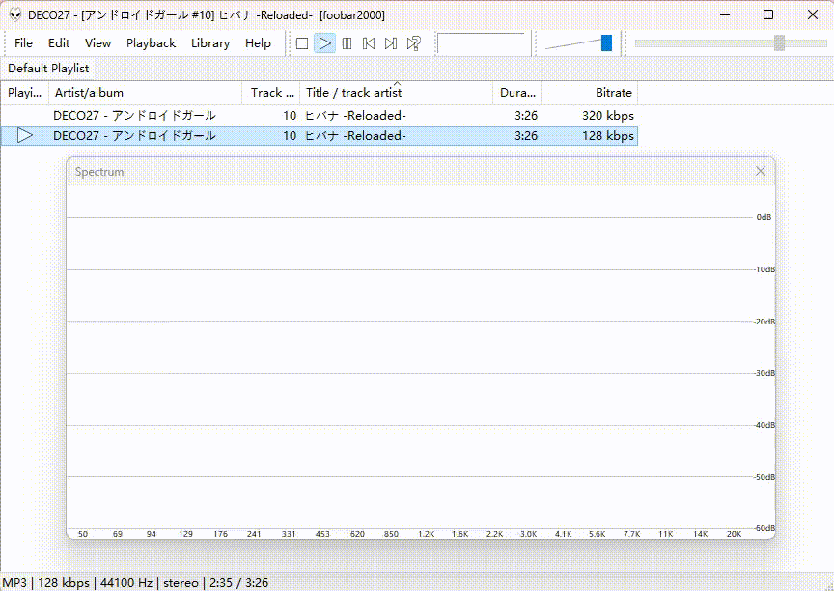The width and height of the screenshot is (834, 591).
Task: Switch to the Default Playlist tab
Action: [x=48, y=68]
